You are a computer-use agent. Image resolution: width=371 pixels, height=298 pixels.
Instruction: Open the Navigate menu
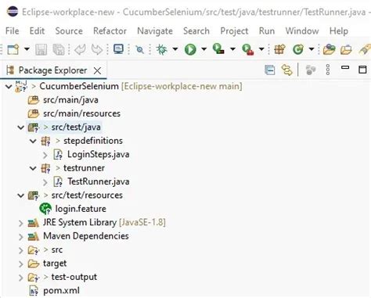coord(155,31)
